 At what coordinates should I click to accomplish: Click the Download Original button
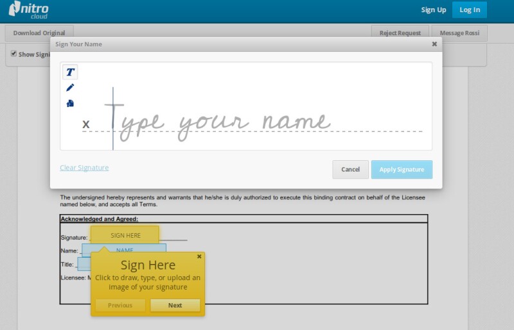coord(39,33)
